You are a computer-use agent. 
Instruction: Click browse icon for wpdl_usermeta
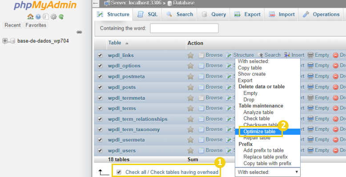pos(201,140)
